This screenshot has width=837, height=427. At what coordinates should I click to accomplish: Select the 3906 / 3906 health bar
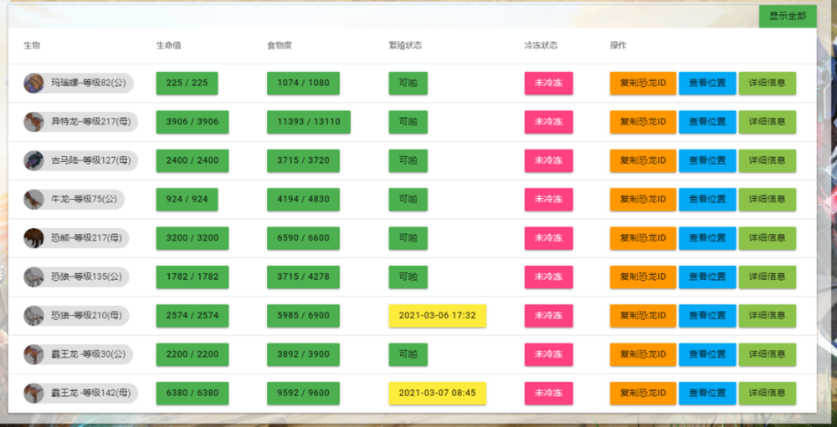pos(192,122)
